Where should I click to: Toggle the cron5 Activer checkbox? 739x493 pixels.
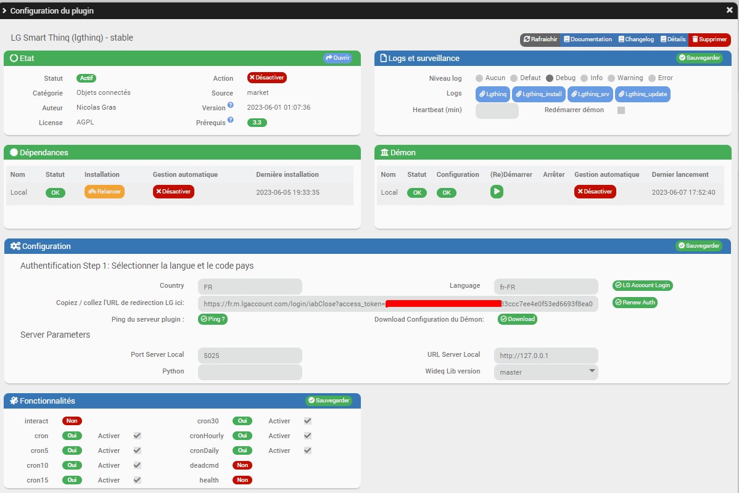[x=137, y=450]
